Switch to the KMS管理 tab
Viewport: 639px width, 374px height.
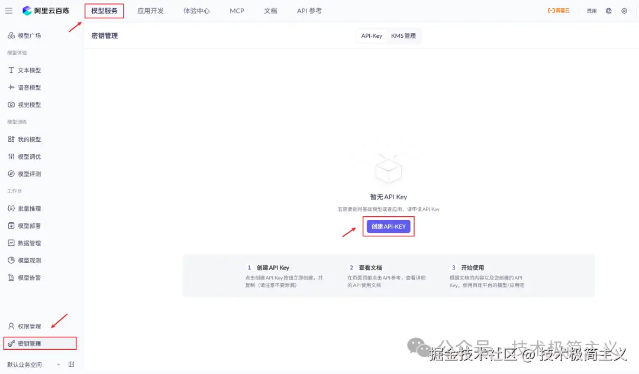point(404,35)
